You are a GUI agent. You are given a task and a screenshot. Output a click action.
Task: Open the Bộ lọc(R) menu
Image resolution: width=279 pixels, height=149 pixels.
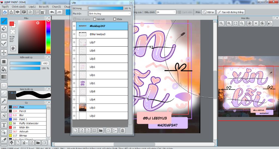click(x=44, y=7)
